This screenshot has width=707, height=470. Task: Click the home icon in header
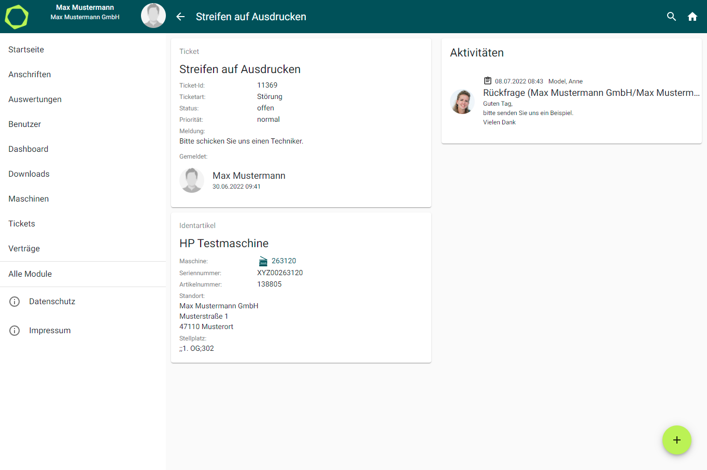pos(692,17)
